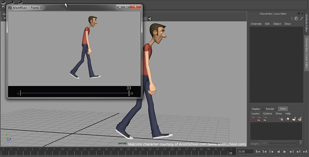
Task: Click the first Python shelf icon
Action: pyautogui.click(x=3, y=3)
